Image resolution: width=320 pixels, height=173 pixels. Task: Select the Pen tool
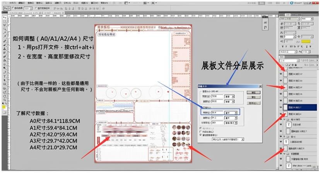[5, 73]
